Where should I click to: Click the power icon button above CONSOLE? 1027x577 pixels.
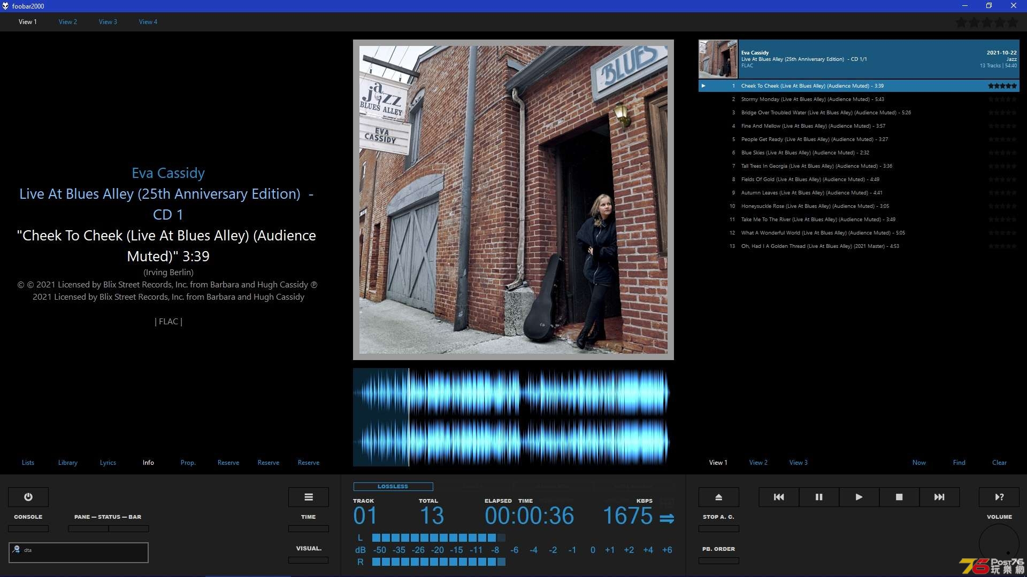28,497
